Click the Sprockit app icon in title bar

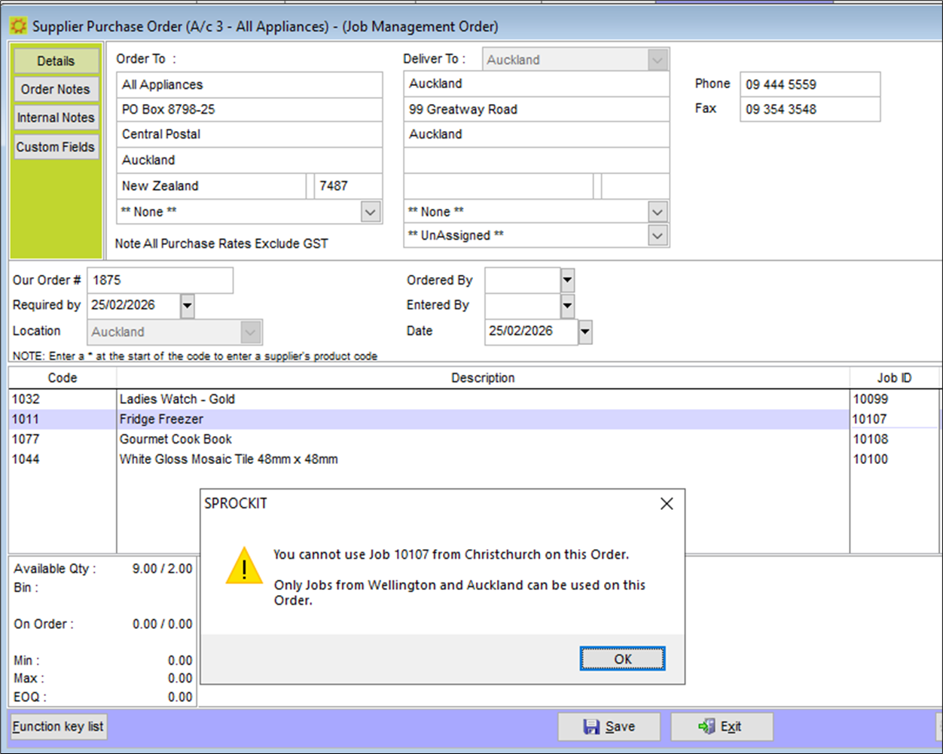coord(18,26)
